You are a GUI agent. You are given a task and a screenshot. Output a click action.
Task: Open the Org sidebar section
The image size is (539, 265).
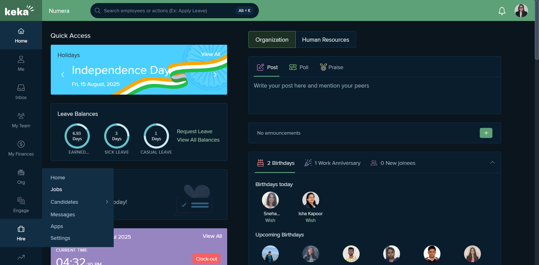tap(21, 177)
